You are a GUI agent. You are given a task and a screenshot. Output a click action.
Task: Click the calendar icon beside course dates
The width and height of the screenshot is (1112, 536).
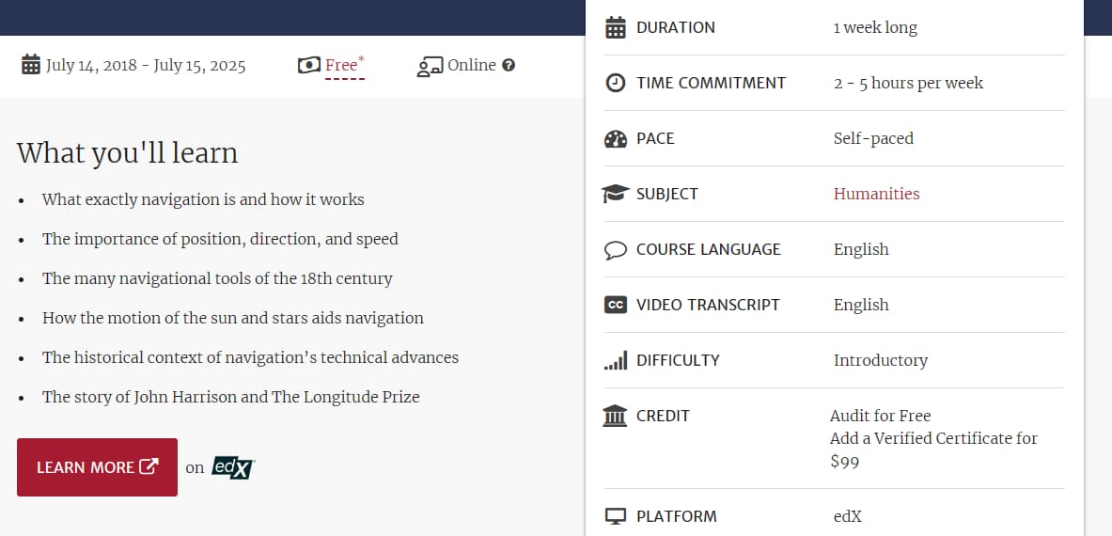pyautogui.click(x=31, y=65)
